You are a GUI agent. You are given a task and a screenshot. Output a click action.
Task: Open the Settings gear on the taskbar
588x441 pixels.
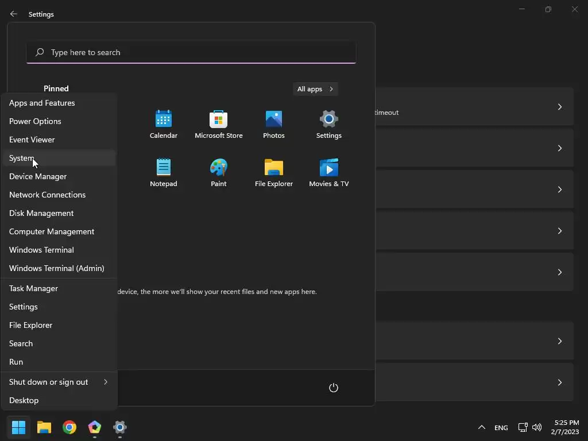(x=119, y=427)
